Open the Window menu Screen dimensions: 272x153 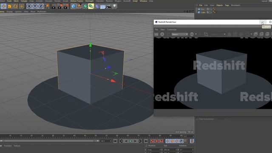[x=143, y=1]
